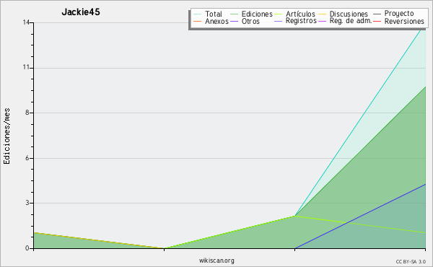Image resolution: width=433 pixels, height=267 pixels.
Task: Click the y-axis value 14
Action: pyautogui.click(x=26, y=22)
